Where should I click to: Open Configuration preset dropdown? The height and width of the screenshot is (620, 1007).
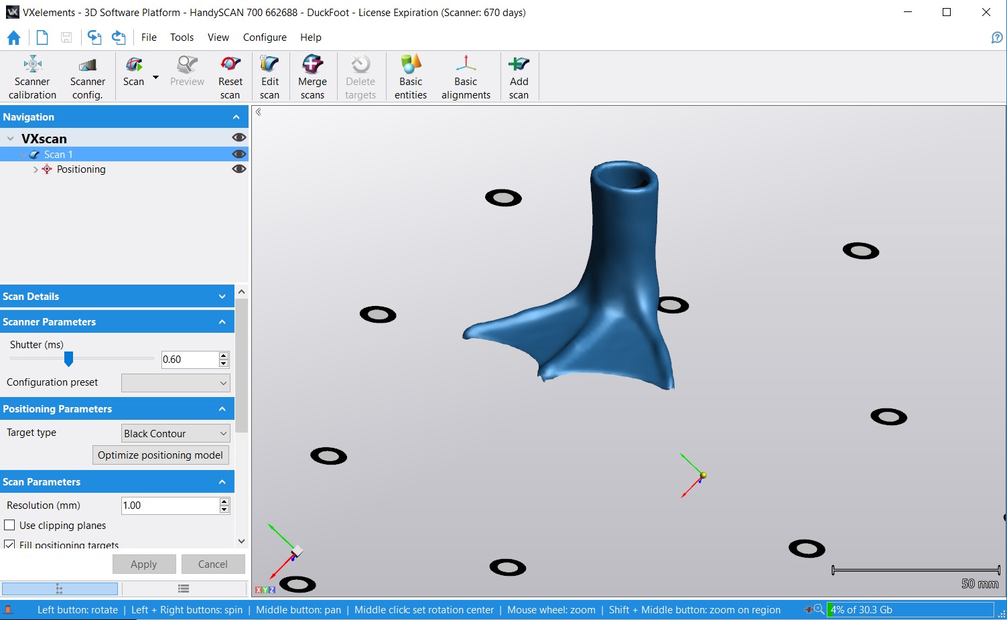click(176, 383)
